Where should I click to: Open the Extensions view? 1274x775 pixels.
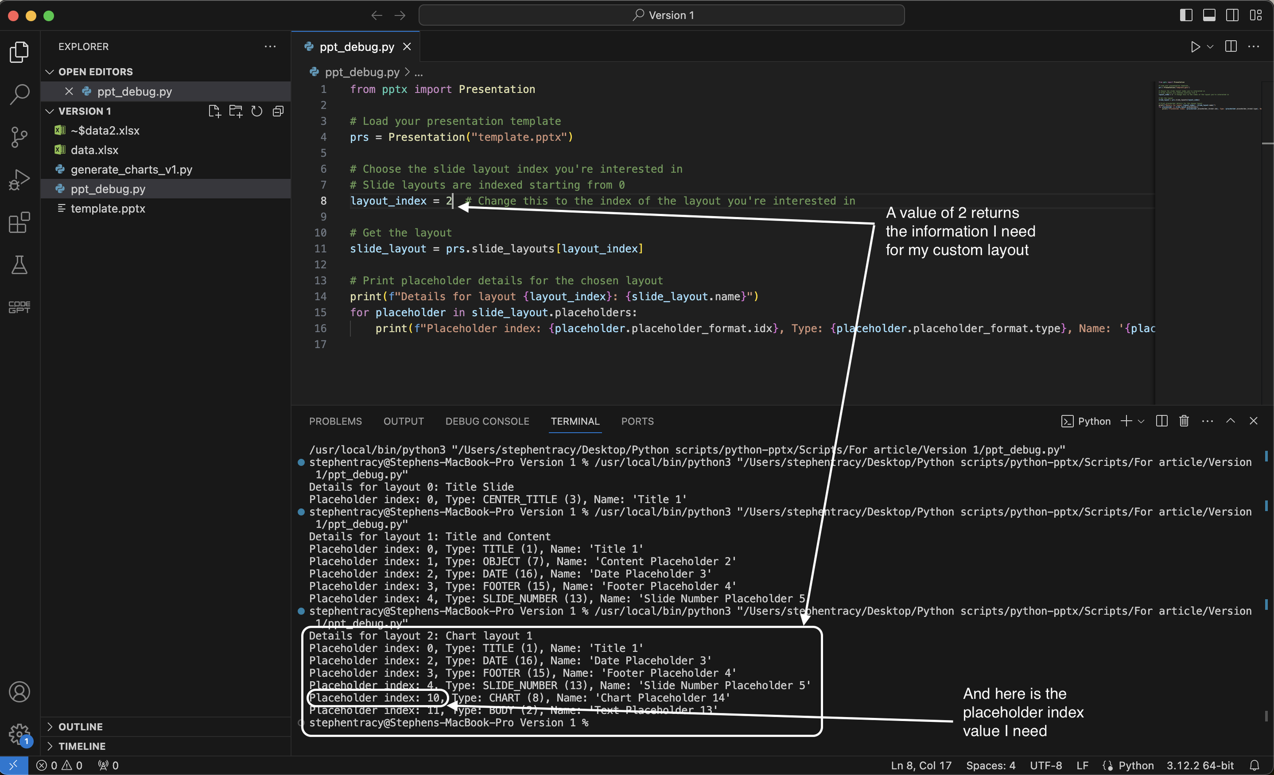[x=20, y=223]
